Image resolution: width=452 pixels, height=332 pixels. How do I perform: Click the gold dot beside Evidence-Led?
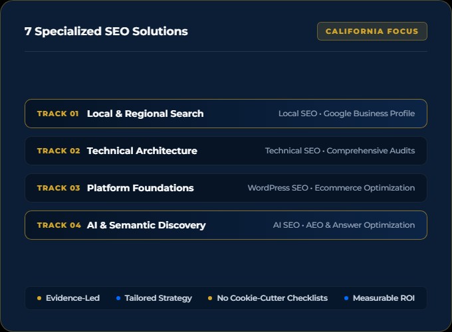(39, 298)
